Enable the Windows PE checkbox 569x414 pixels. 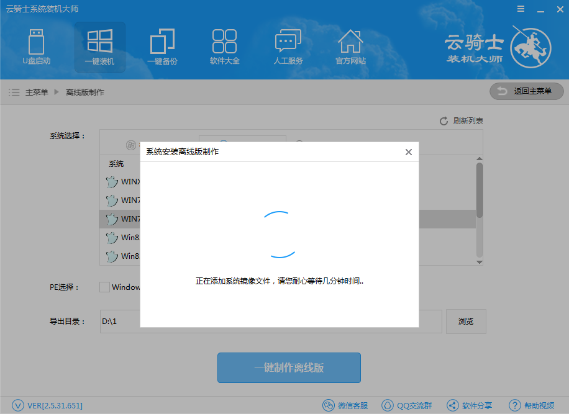tap(104, 287)
